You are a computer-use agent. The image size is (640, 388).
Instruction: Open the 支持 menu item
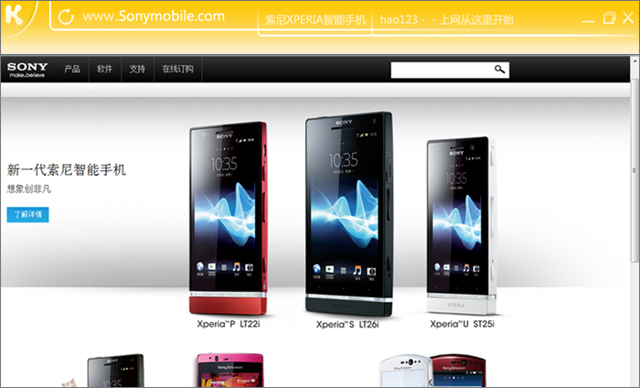[137, 69]
